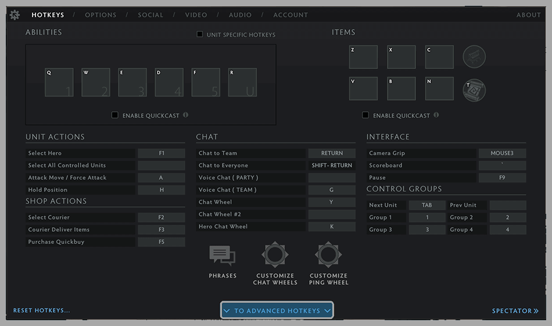Open the settings gear icon

point(15,15)
